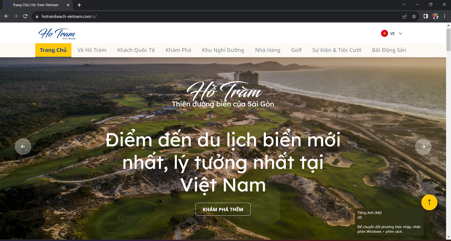Select the Vietnam flag language selector

[x=384, y=33]
